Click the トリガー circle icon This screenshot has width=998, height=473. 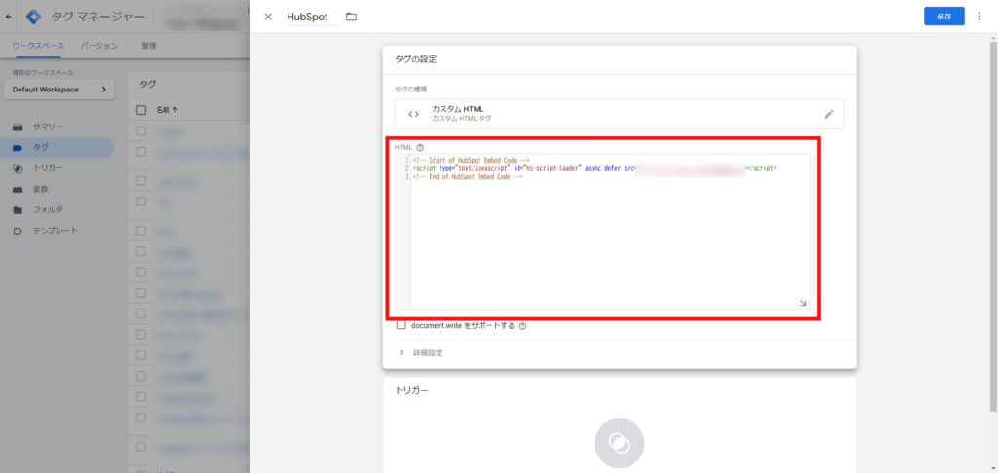pos(18,168)
